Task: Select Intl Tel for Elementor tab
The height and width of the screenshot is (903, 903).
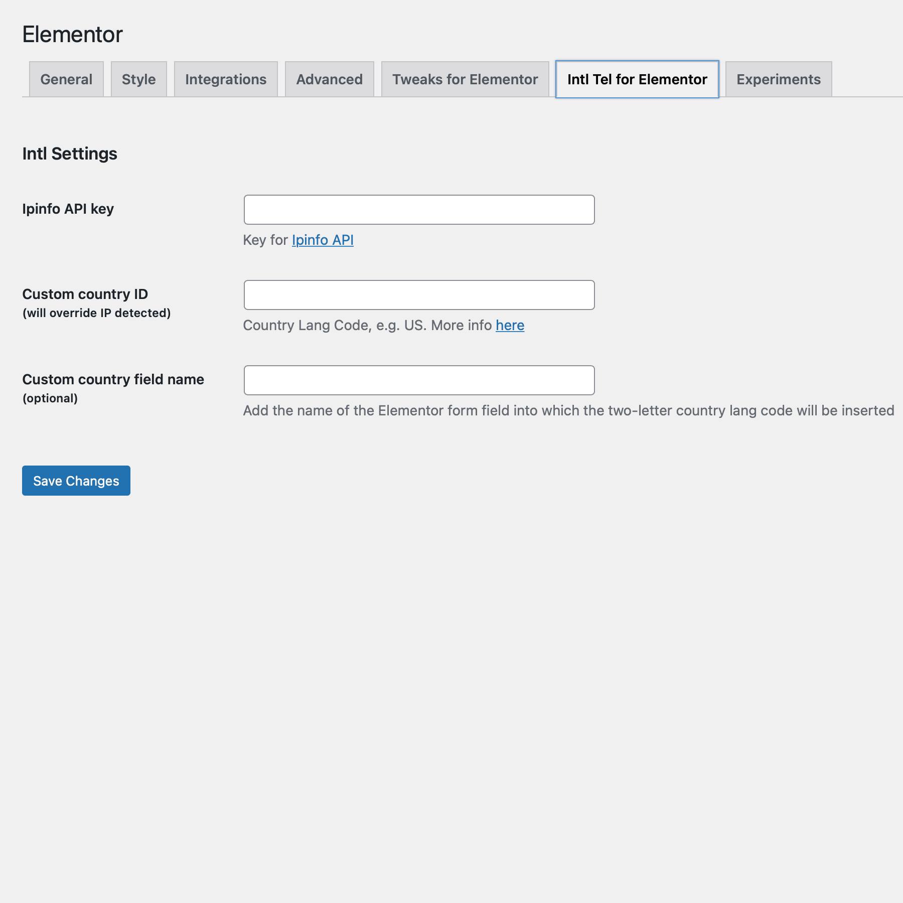Action: pyautogui.click(x=637, y=79)
